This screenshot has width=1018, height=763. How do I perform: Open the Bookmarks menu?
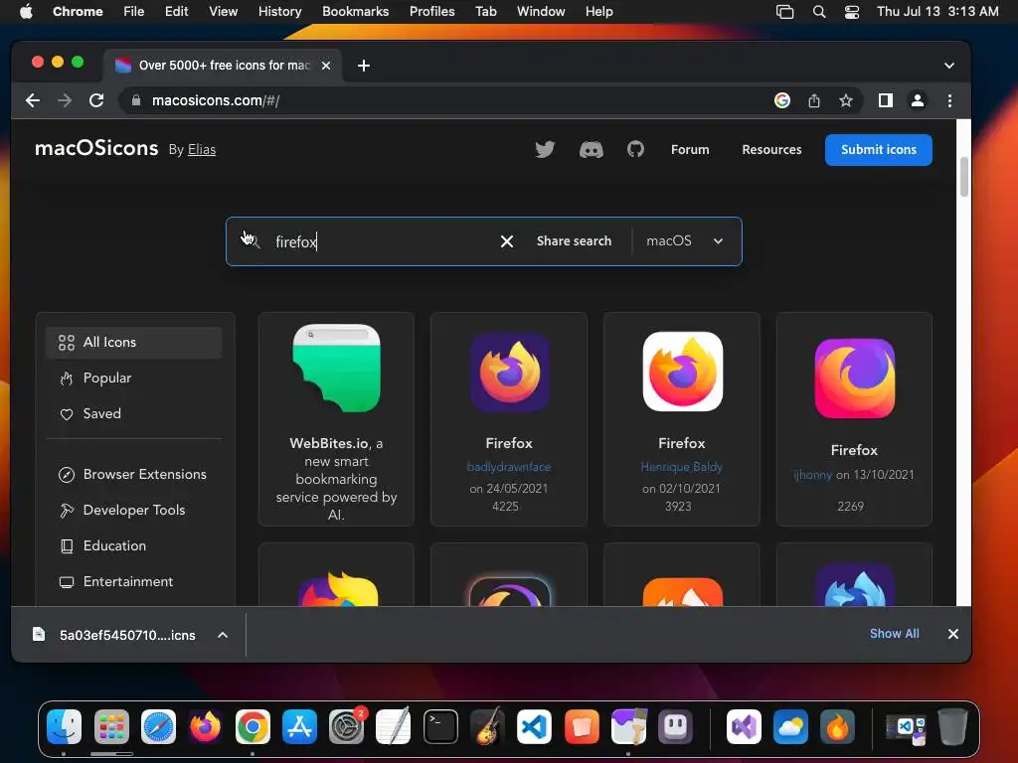355,11
